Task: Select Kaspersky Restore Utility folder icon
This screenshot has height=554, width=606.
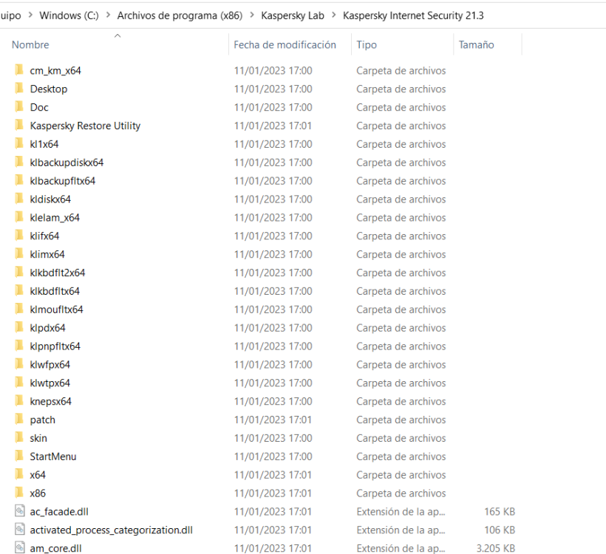Action: tap(19, 126)
